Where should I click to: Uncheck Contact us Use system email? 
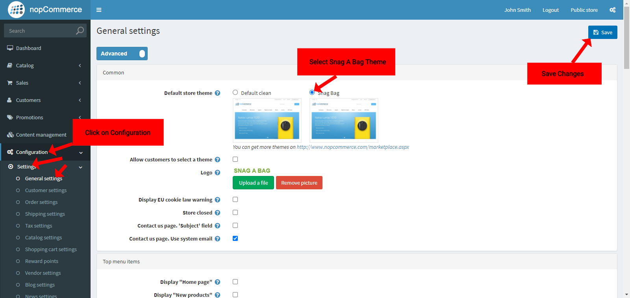click(x=235, y=238)
